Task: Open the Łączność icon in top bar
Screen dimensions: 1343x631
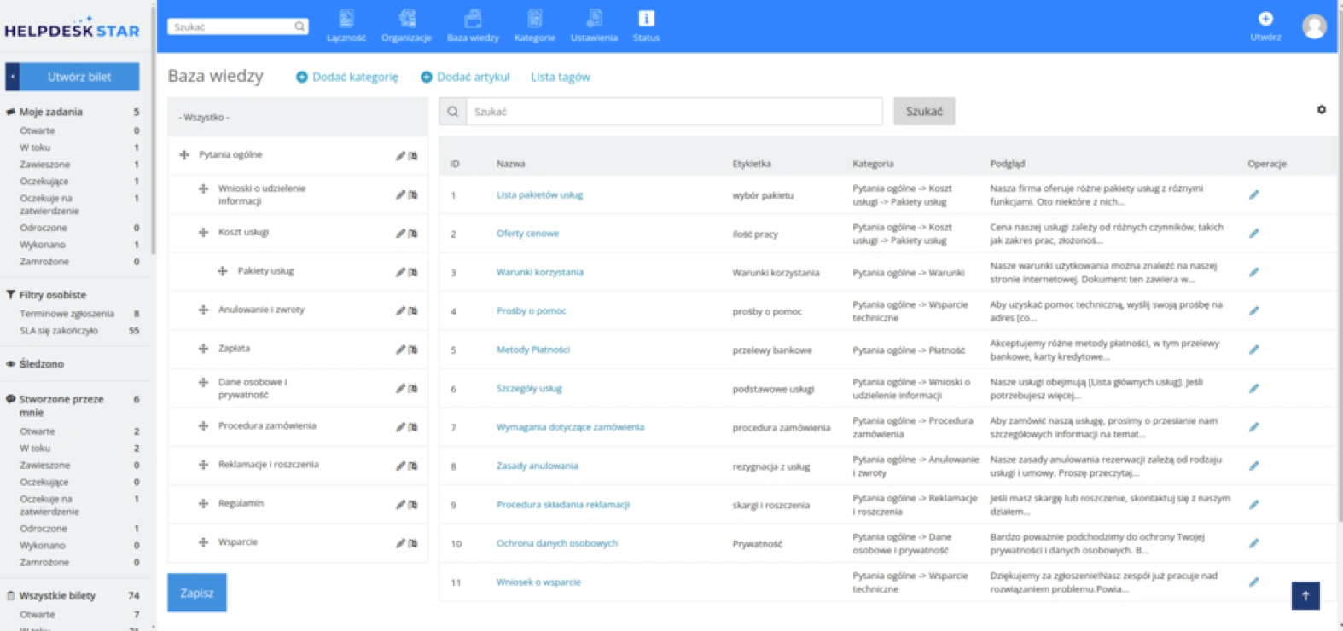Action: click(x=346, y=19)
